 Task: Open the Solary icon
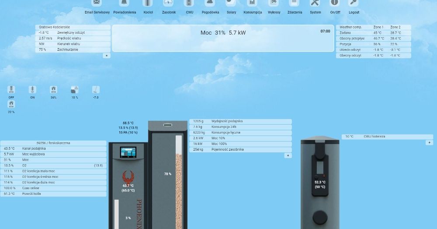tap(231, 3)
